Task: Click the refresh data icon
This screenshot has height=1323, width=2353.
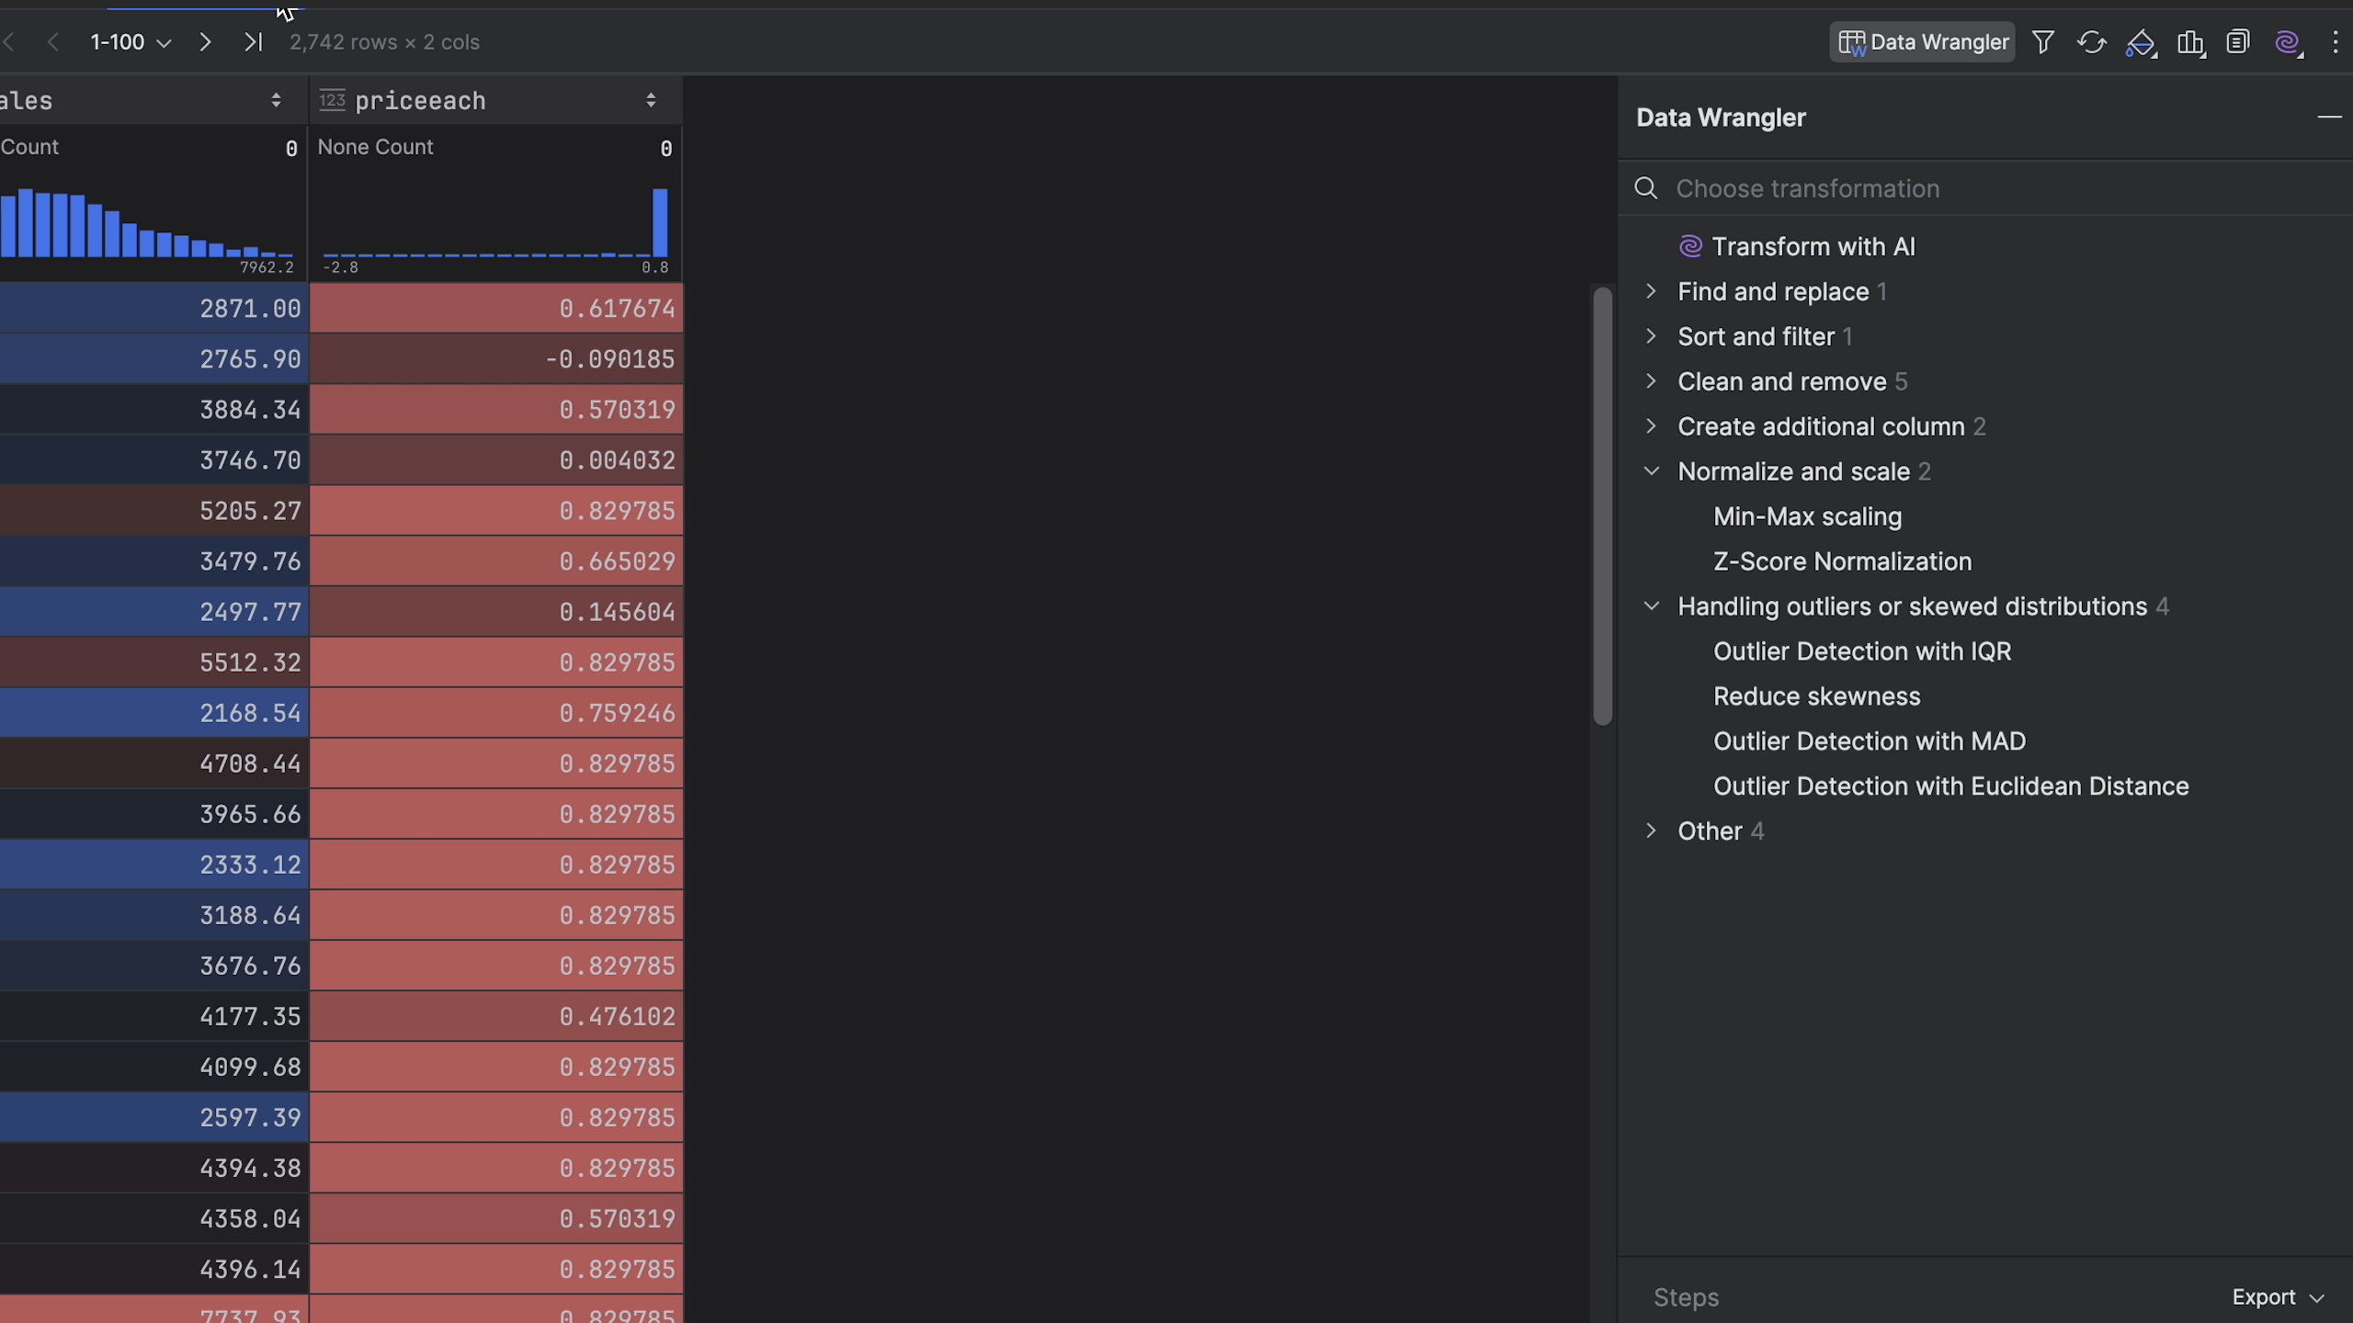Action: pyautogui.click(x=2091, y=42)
